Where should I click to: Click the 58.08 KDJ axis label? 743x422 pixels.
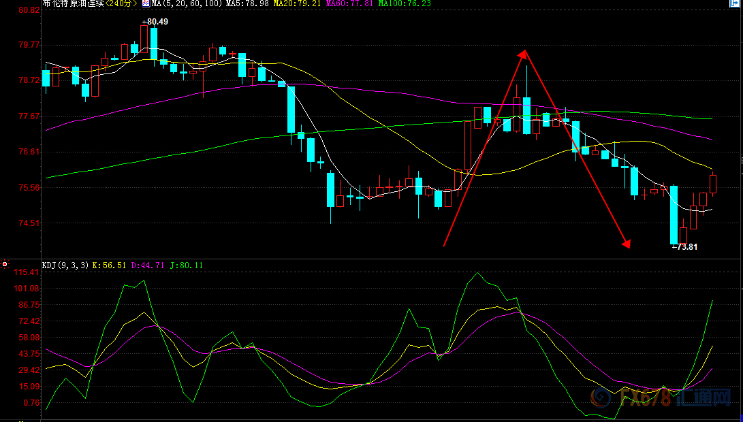click(29, 338)
